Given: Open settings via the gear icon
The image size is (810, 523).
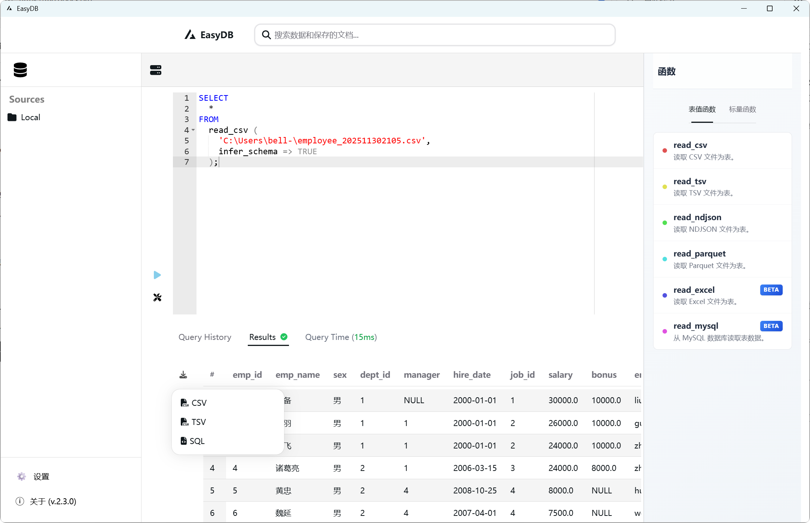Looking at the screenshot, I should point(21,476).
